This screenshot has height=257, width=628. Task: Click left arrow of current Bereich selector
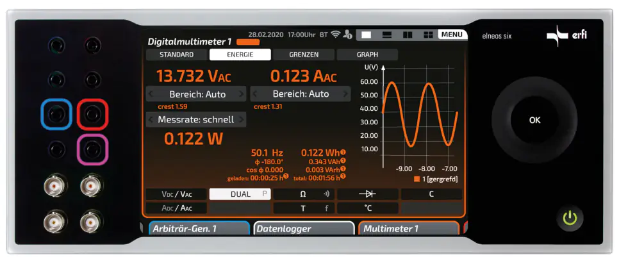point(254,94)
